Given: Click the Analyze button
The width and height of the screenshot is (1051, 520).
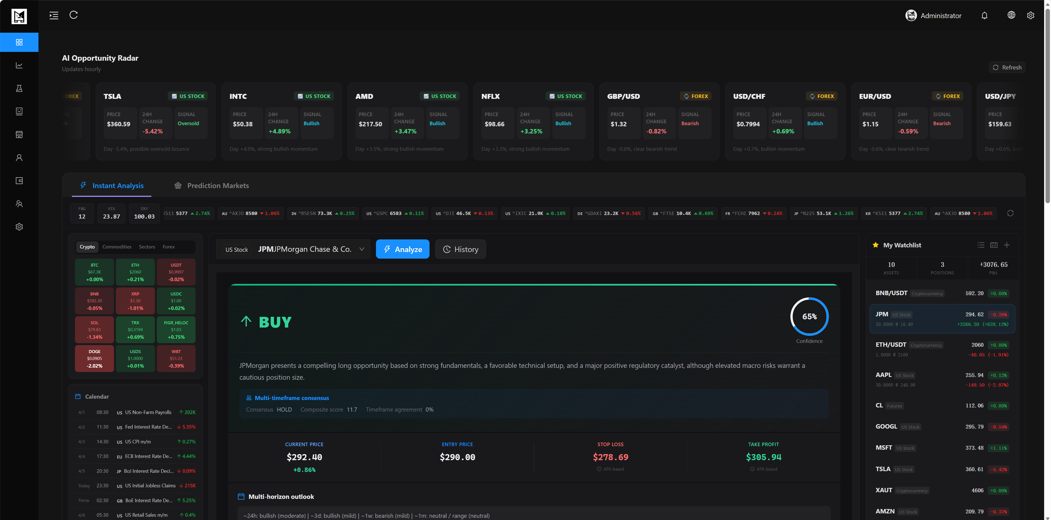Looking at the screenshot, I should (402, 249).
